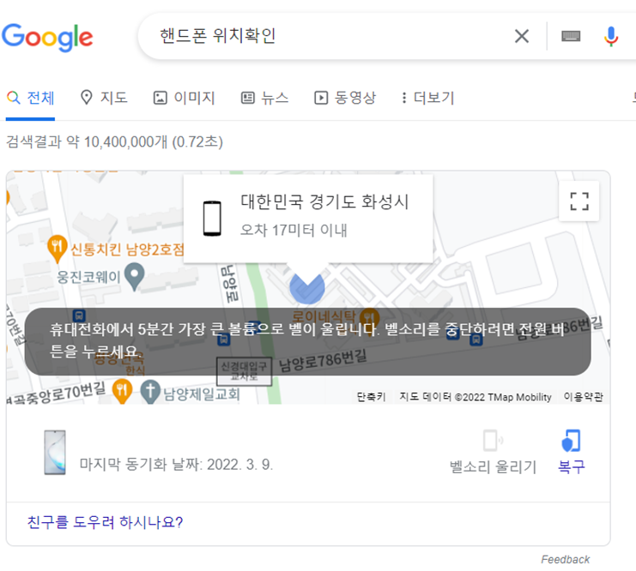Open the 동영상 tab
Screen dimensions: 636x571
pyautogui.click(x=345, y=98)
